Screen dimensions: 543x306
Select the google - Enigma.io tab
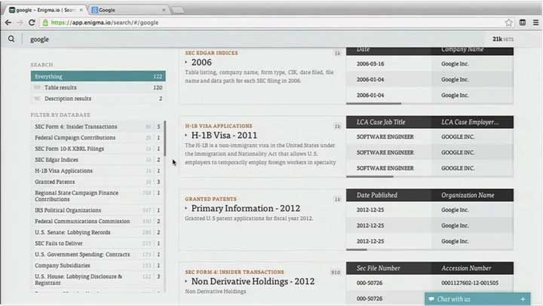(45, 10)
